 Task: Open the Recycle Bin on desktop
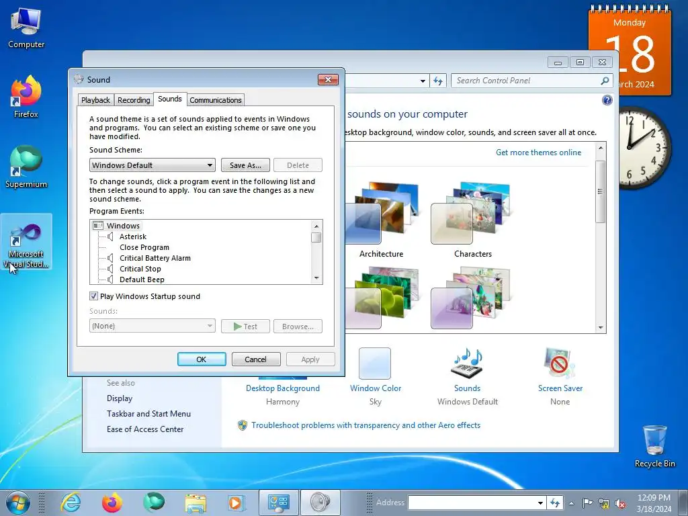pyautogui.click(x=654, y=446)
